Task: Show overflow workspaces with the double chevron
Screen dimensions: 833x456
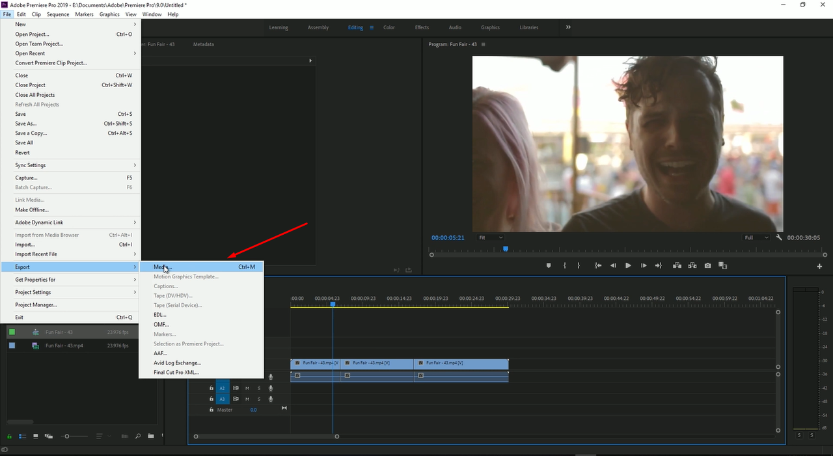Action: point(568,27)
